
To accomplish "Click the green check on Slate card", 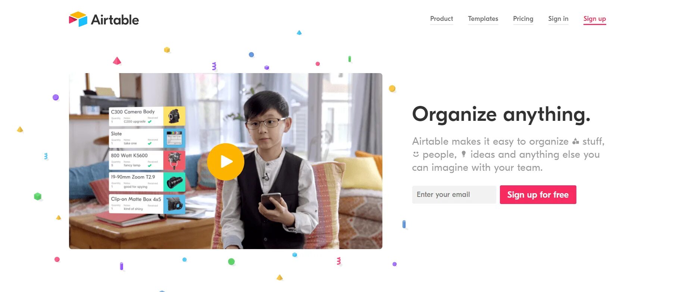I will point(150,143).
